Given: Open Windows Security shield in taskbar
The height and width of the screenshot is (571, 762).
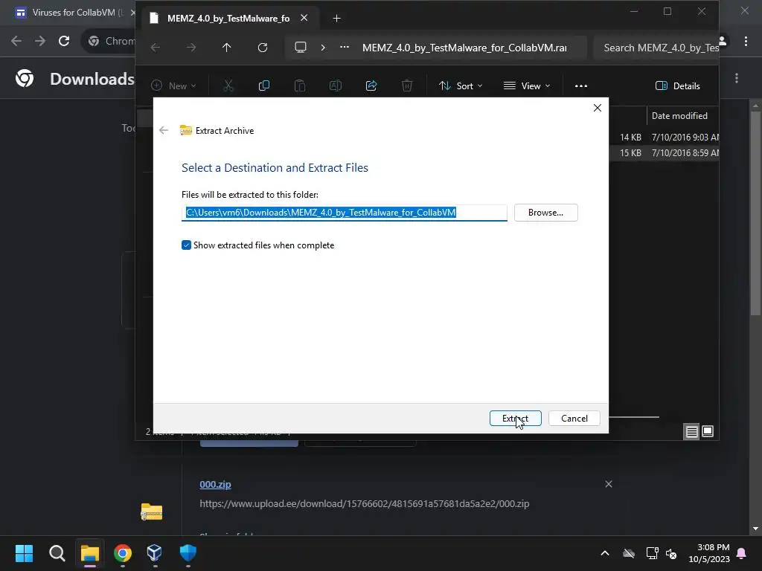Looking at the screenshot, I should click(x=188, y=552).
